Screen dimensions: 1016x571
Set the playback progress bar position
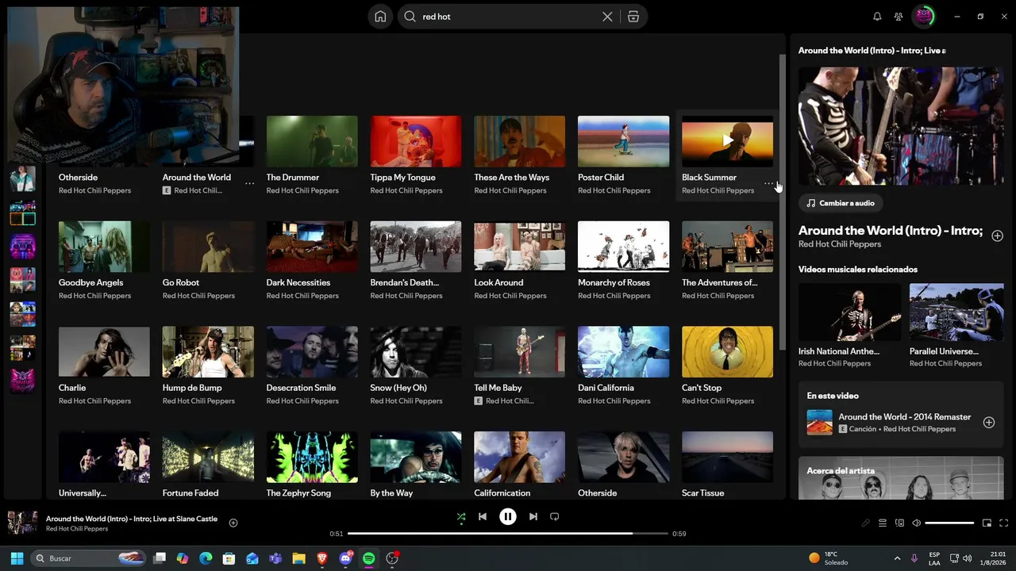508,534
